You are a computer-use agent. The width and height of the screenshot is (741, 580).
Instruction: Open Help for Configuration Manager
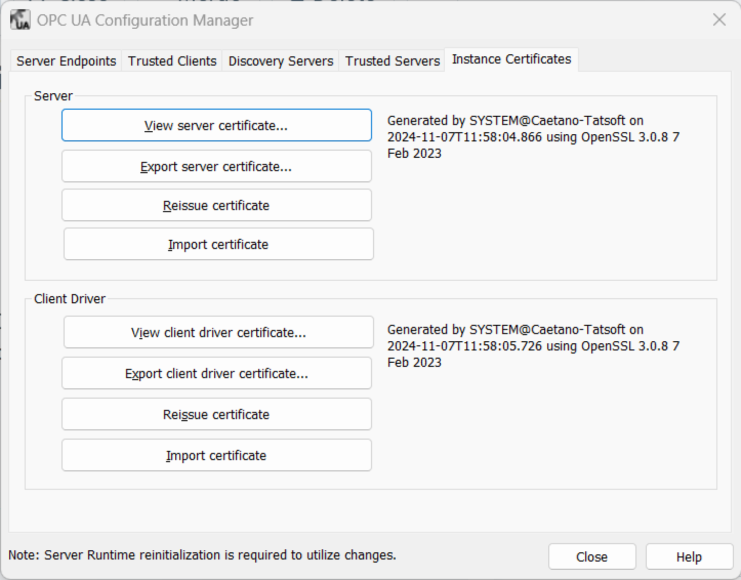tap(689, 557)
